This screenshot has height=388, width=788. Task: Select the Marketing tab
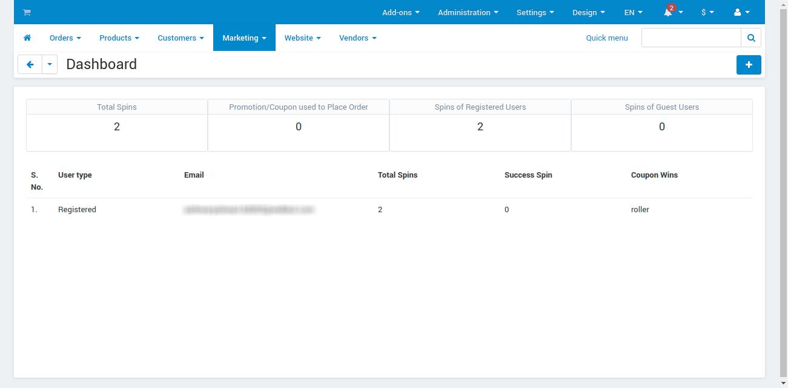tap(244, 38)
